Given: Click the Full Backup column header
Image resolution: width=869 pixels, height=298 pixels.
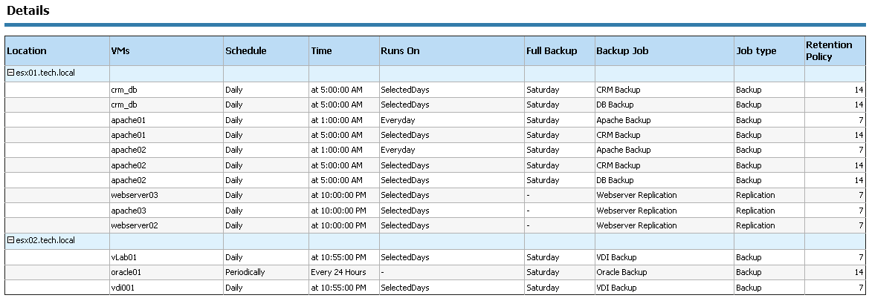Looking at the screenshot, I should point(552,51).
